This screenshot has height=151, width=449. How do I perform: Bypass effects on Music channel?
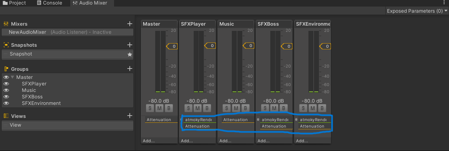tap(245, 108)
